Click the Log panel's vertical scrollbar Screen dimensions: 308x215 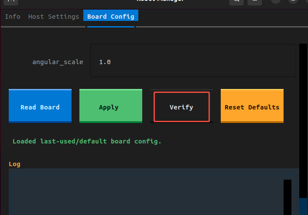tap(287, 197)
